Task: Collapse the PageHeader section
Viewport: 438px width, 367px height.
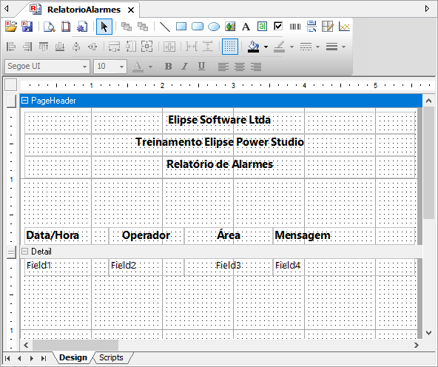Action: [25, 101]
